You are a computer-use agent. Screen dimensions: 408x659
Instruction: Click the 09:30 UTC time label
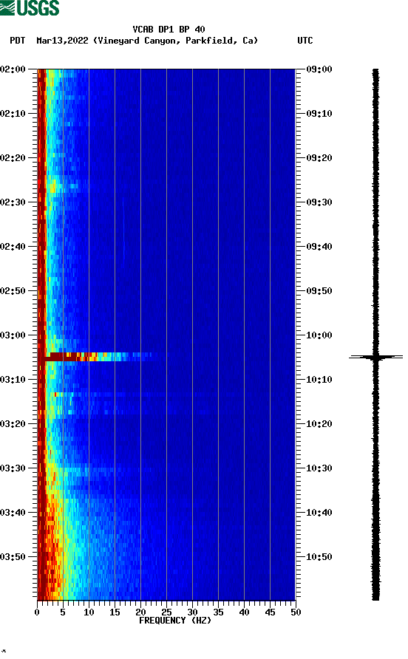319,202
